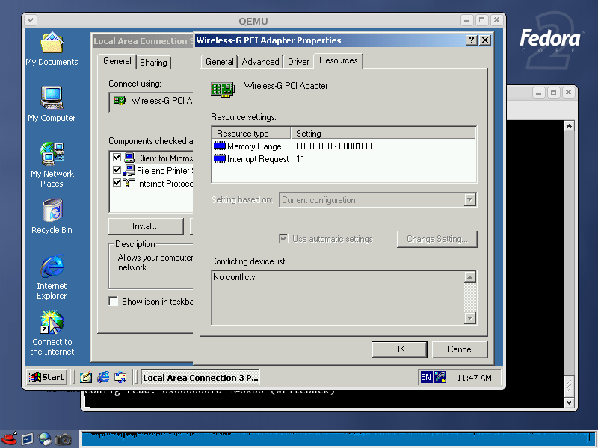The height and width of the screenshot is (448, 598).
Task: Click the Setting column header
Action: tap(383, 134)
